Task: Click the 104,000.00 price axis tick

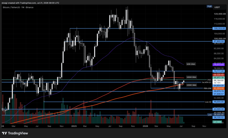Action: tap(220, 34)
